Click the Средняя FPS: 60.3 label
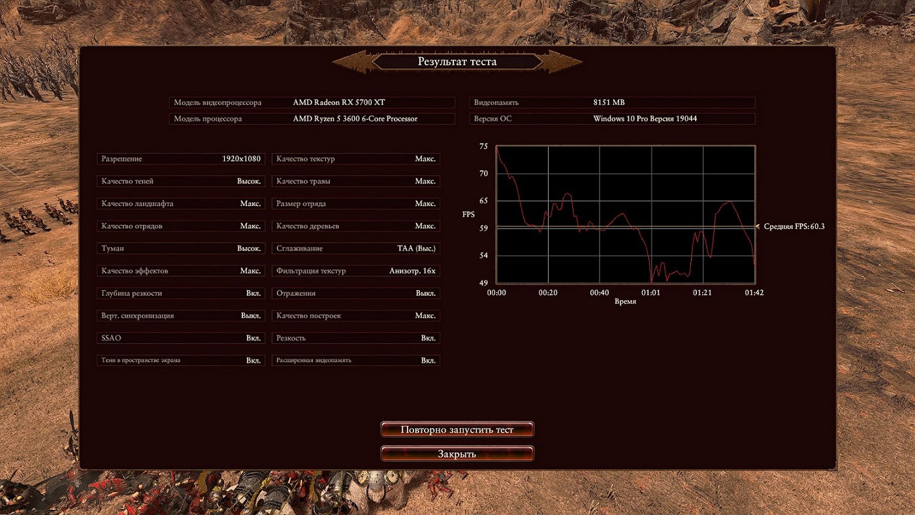 pyautogui.click(x=794, y=226)
